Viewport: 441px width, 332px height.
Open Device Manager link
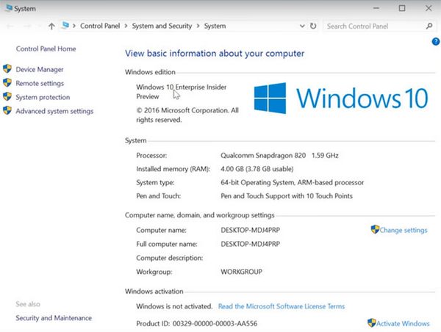[x=40, y=70]
